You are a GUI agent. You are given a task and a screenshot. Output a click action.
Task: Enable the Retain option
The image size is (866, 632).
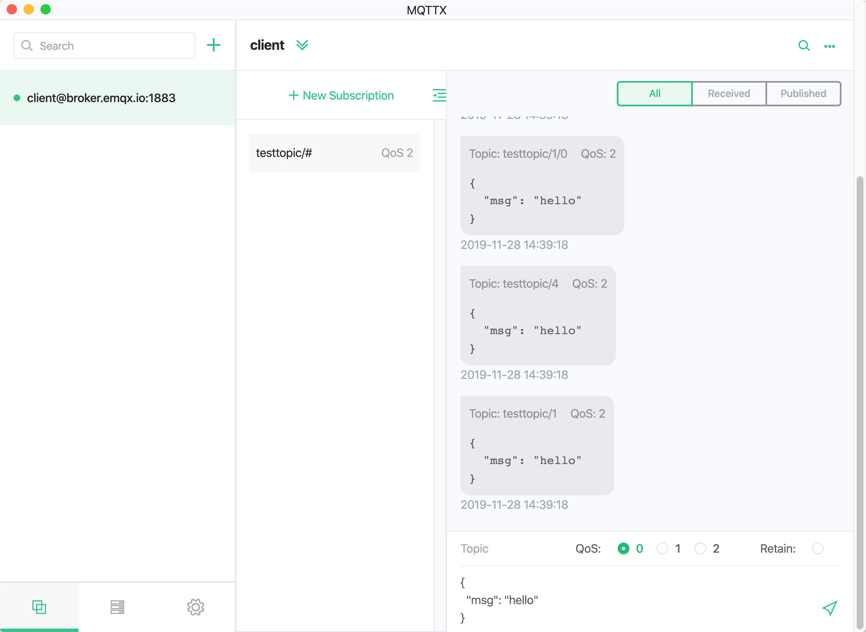pyautogui.click(x=817, y=548)
